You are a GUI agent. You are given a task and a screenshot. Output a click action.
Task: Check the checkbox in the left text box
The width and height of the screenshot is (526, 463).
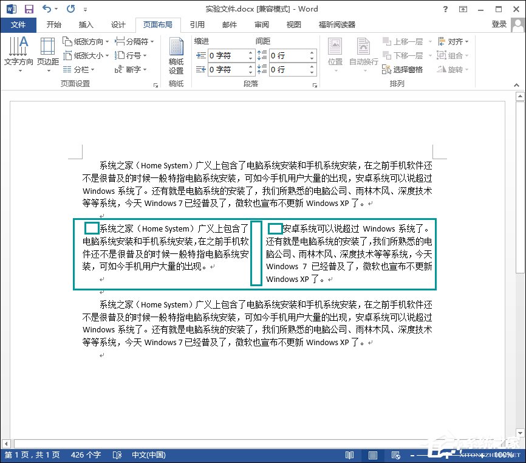(92, 228)
